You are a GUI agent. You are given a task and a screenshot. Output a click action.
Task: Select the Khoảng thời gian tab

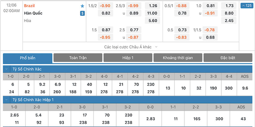point(178,58)
